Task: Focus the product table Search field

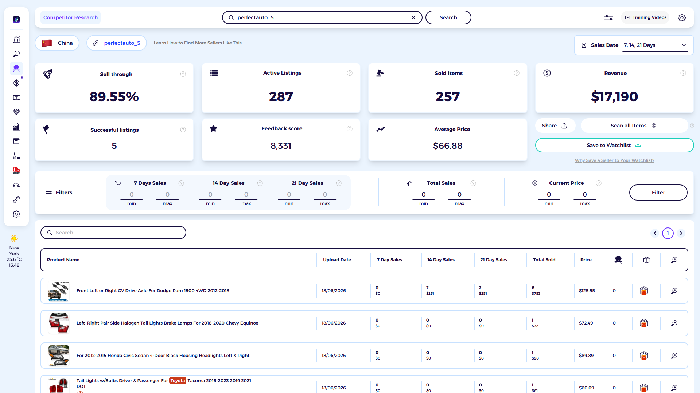Action: [x=113, y=233]
